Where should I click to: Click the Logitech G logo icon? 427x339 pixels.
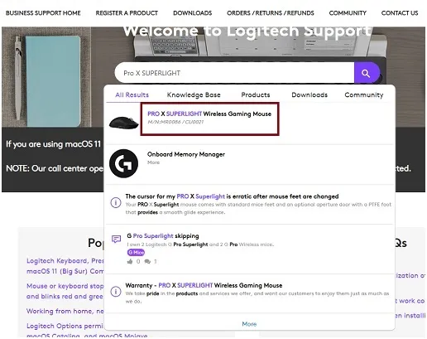click(x=123, y=163)
